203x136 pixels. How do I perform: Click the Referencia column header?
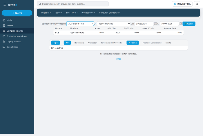pos(79,43)
